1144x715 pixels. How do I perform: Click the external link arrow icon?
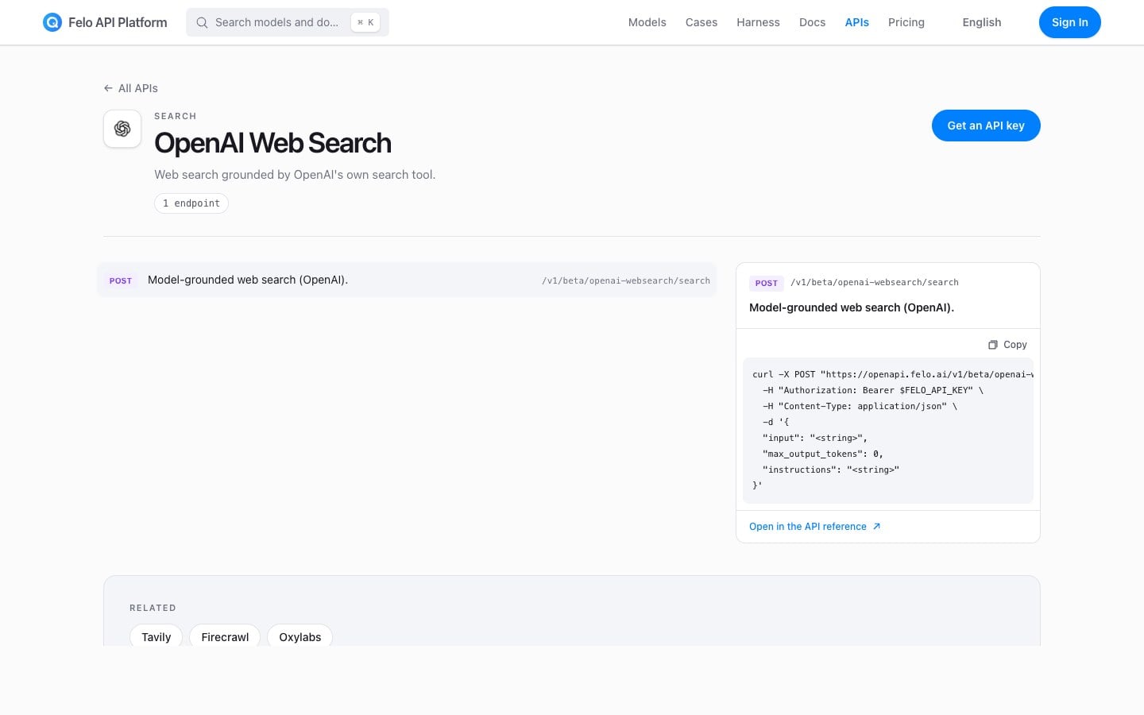[x=876, y=527]
